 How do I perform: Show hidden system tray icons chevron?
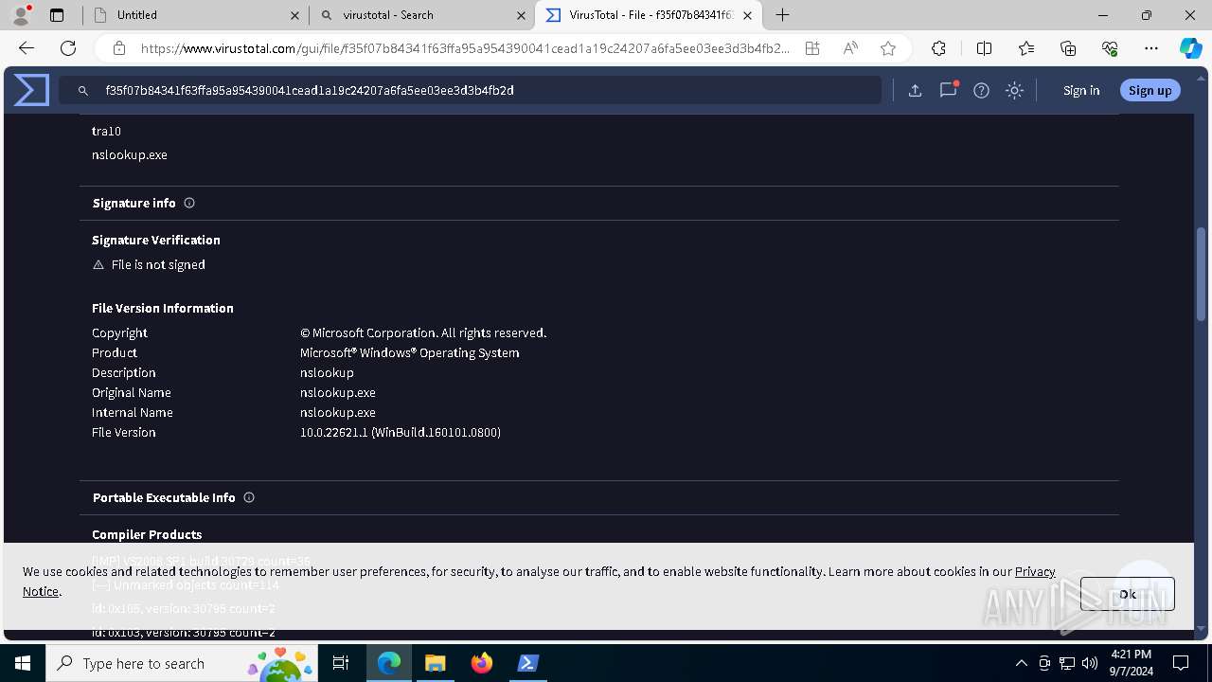click(1021, 663)
